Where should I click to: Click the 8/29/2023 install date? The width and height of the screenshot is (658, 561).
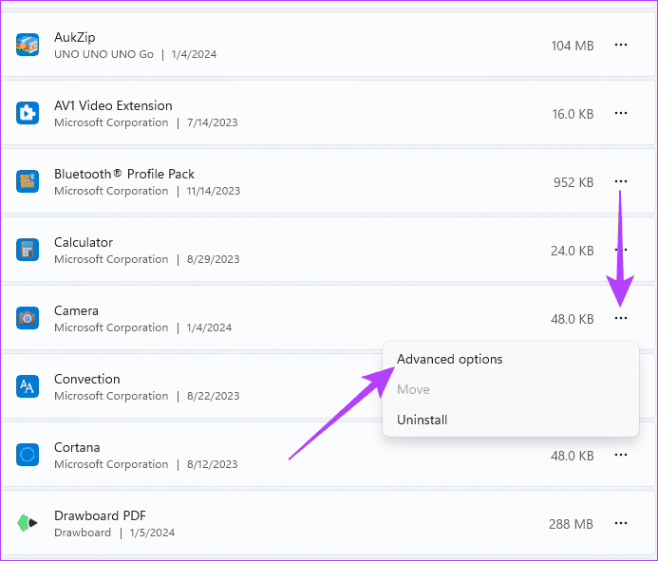(214, 259)
